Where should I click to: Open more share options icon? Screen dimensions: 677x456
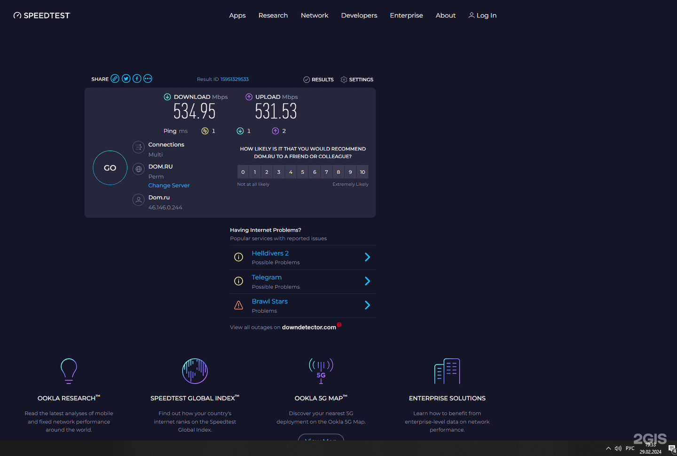click(x=148, y=79)
